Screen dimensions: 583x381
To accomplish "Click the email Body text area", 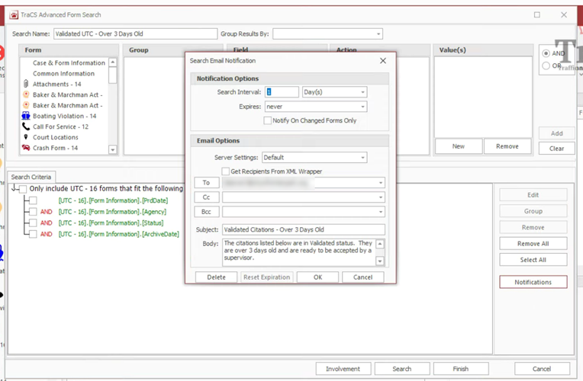I will 299,252.
